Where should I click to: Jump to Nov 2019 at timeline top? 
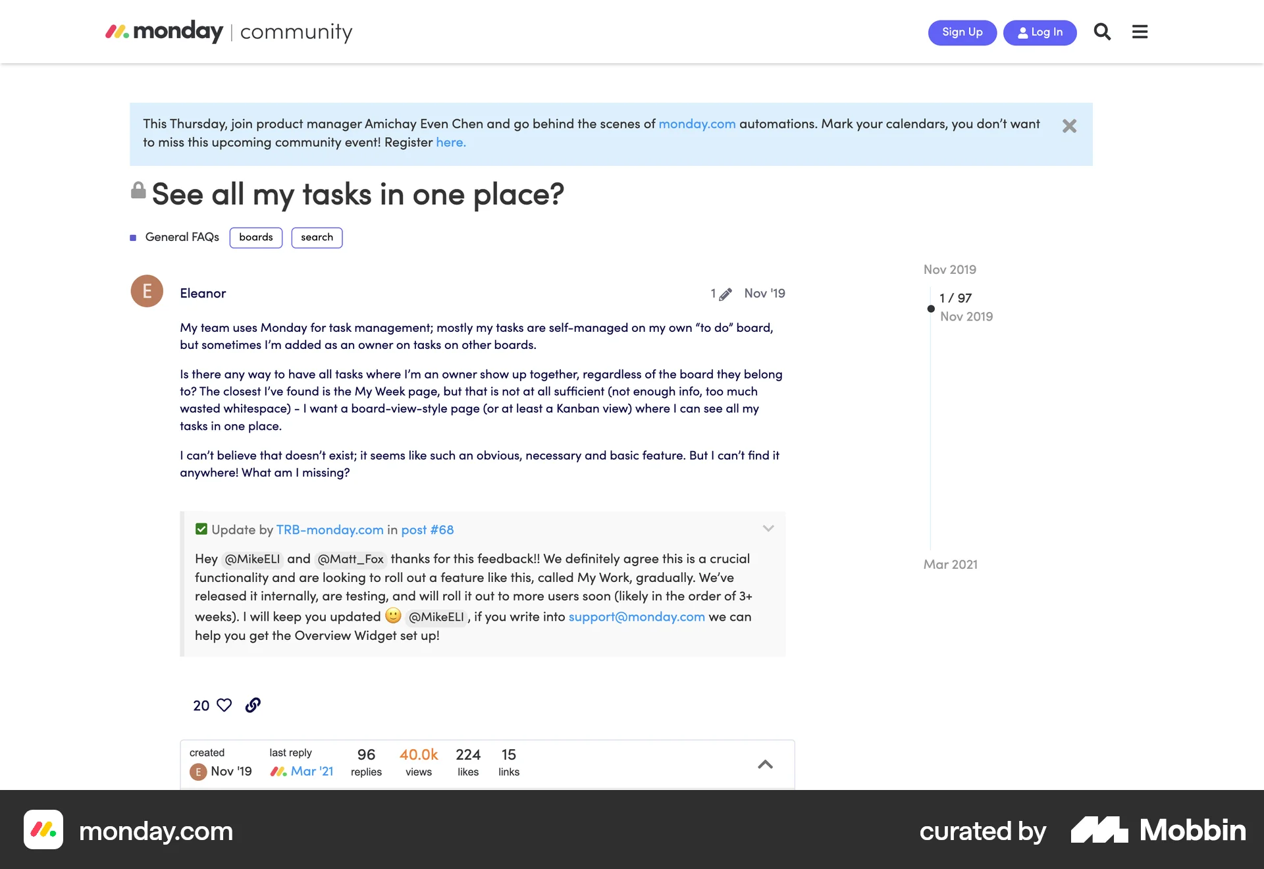949,269
